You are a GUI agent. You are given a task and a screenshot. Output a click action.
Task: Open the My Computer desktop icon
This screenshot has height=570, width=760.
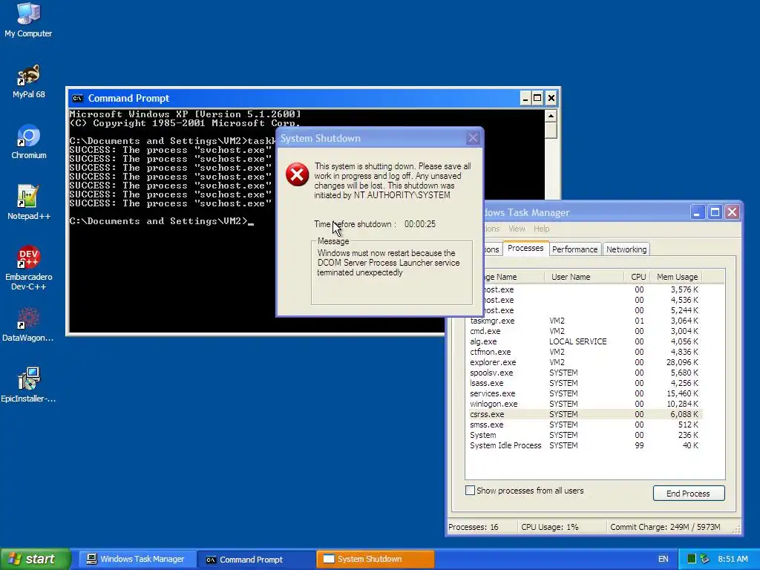tap(28, 19)
